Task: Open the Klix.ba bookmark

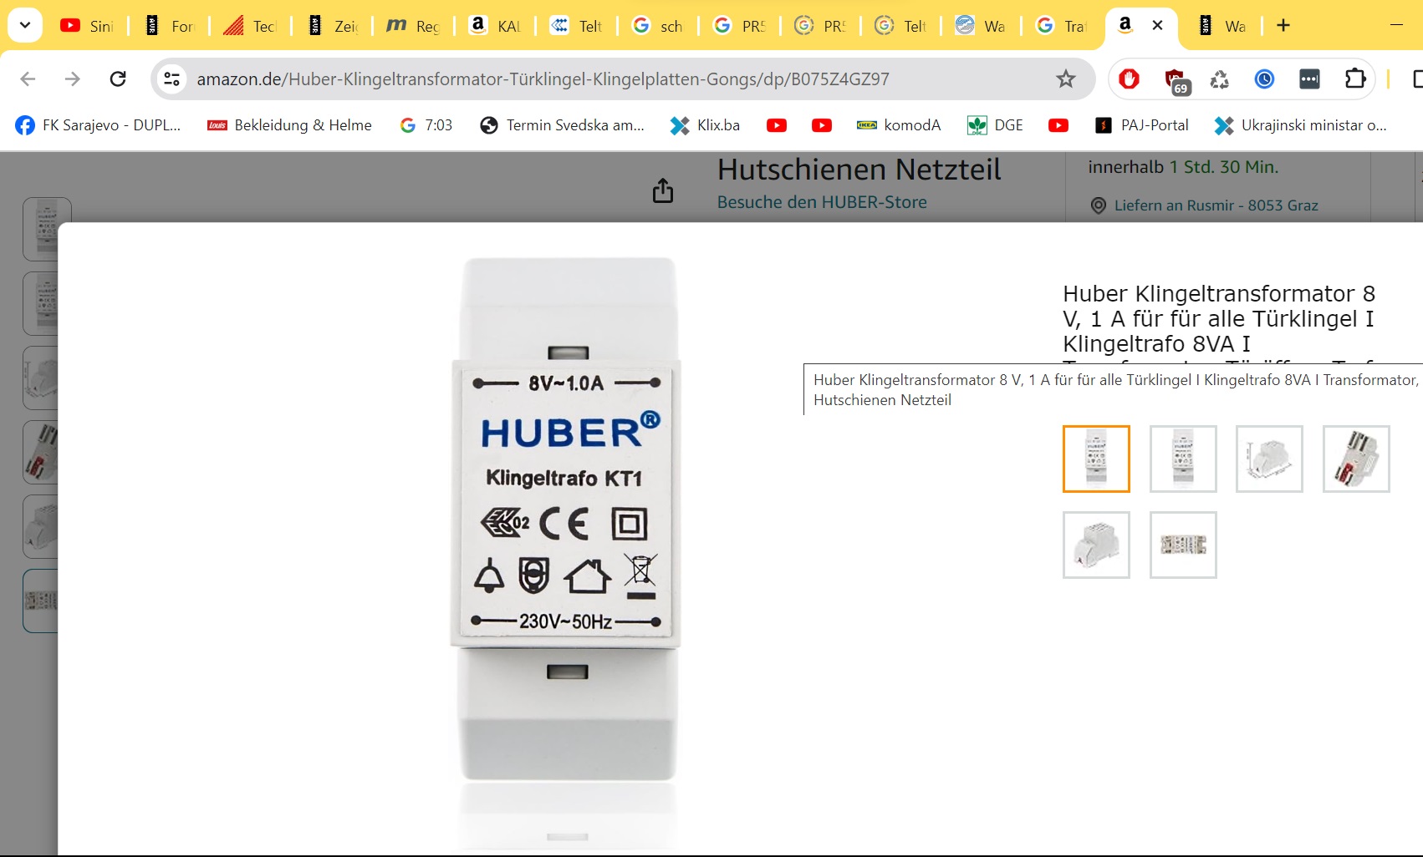Action: (x=705, y=125)
